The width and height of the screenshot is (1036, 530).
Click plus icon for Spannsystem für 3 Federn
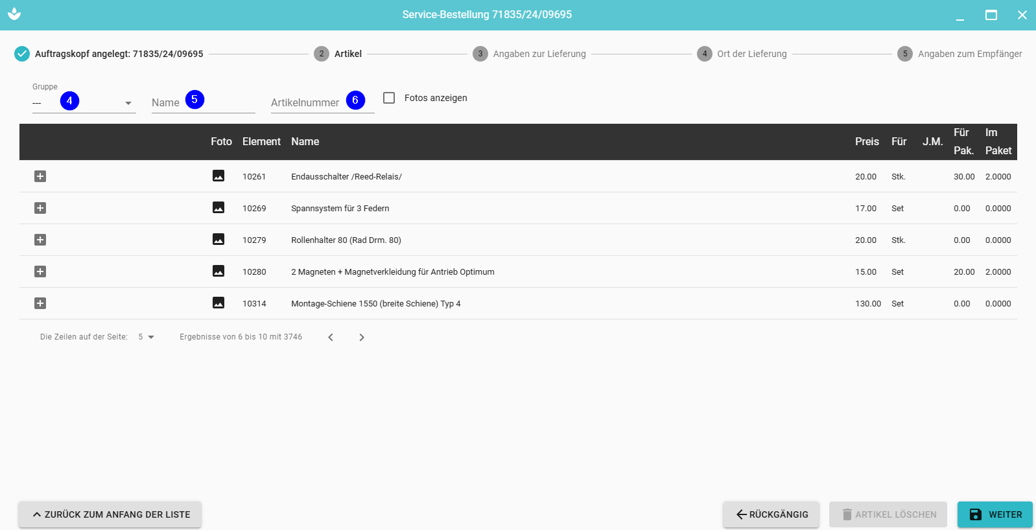coord(40,208)
